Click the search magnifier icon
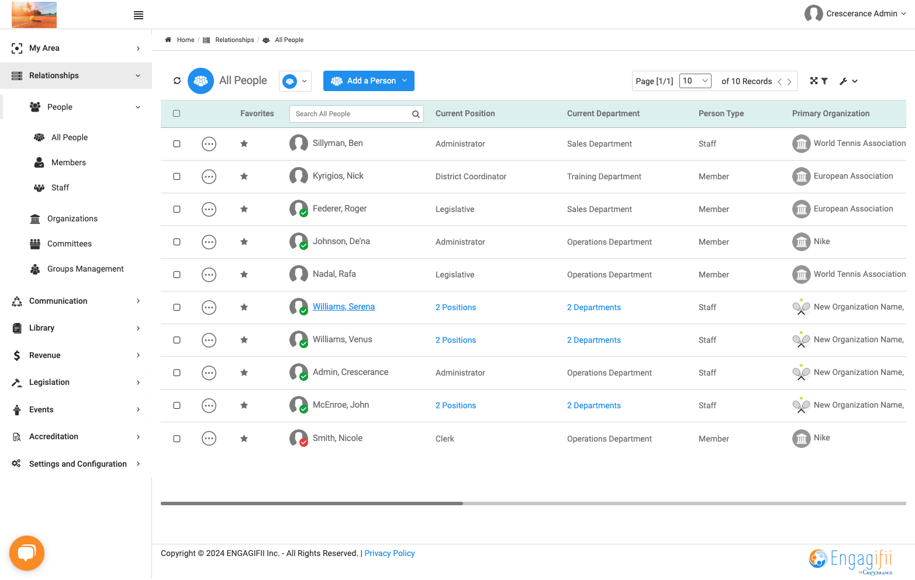This screenshot has width=915, height=580. [x=416, y=114]
